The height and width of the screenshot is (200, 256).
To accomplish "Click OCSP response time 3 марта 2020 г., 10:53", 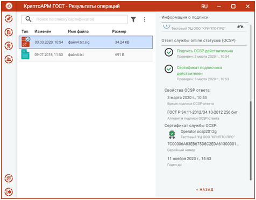I will coord(187,98).
